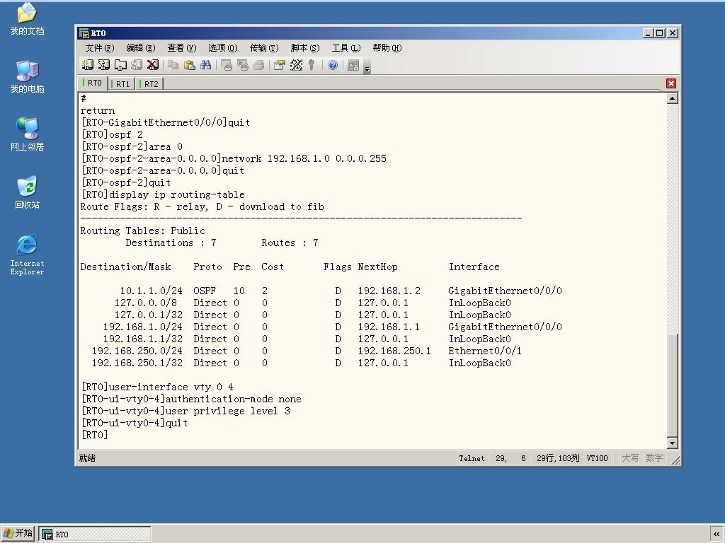The image size is (725, 543).
Task: Expand hidden tray icons chevron
Action: point(717,535)
